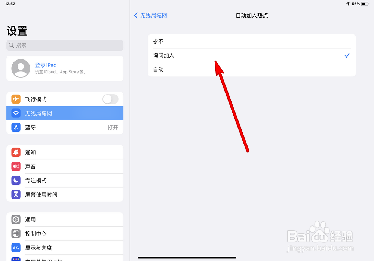Select the Sounds speaker icon

(16, 166)
